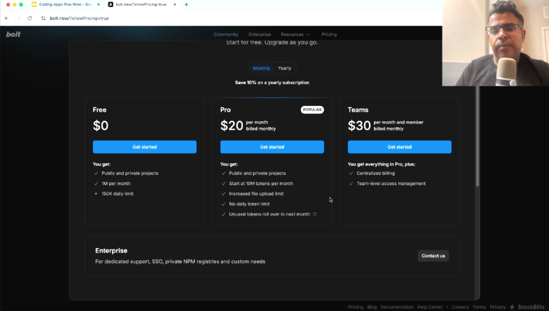Image resolution: width=549 pixels, height=311 pixels.
Task: Click the StackBlitz lightning logo in footer
Action: pyautogui.click(x=512, y=307)
